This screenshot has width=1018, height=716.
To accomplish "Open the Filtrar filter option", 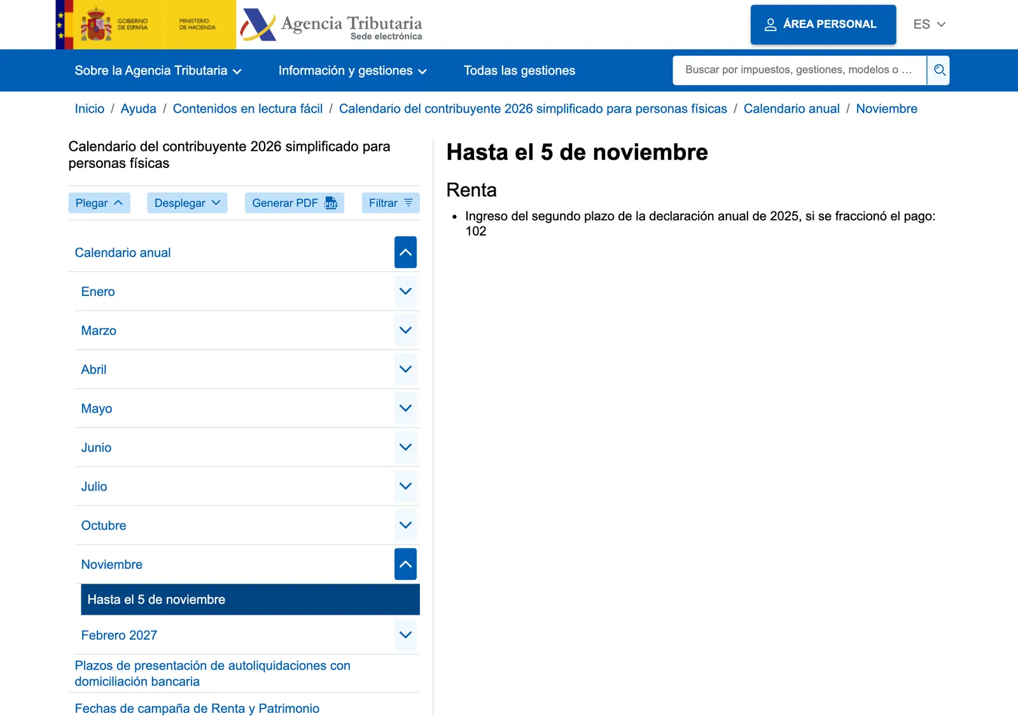I will point(391,203).
